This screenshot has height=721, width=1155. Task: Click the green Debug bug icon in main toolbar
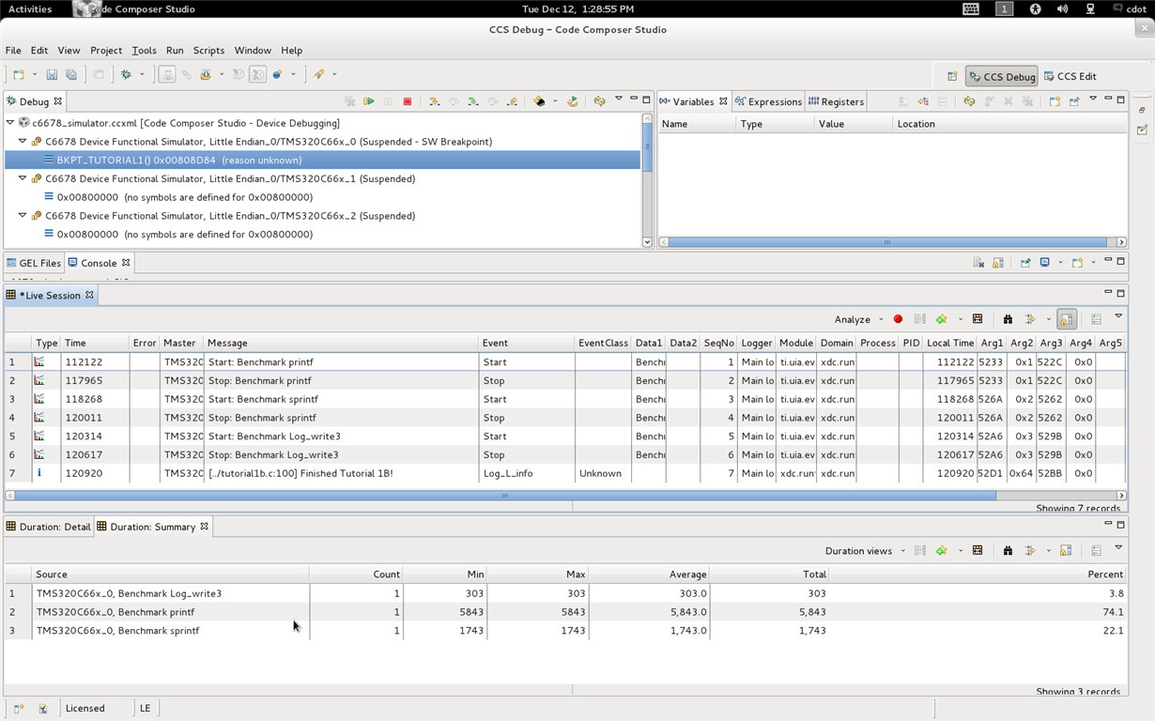[x=126, y=75]
